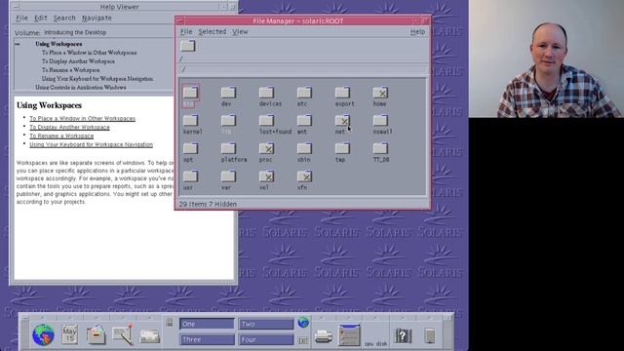Expand the subpanel arrow above Trash

429,317
